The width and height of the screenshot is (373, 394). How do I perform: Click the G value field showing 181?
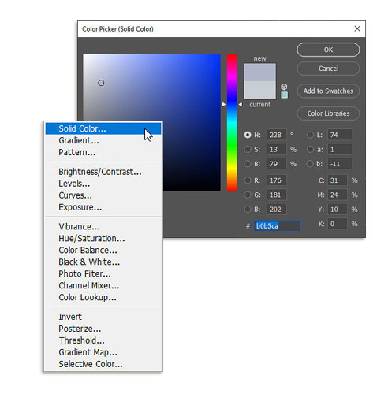pyautogui.click(x=277, y=195)
